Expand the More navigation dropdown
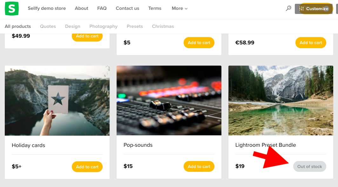The height and width of the screenshot is (187, 338). tap(179, 8)
